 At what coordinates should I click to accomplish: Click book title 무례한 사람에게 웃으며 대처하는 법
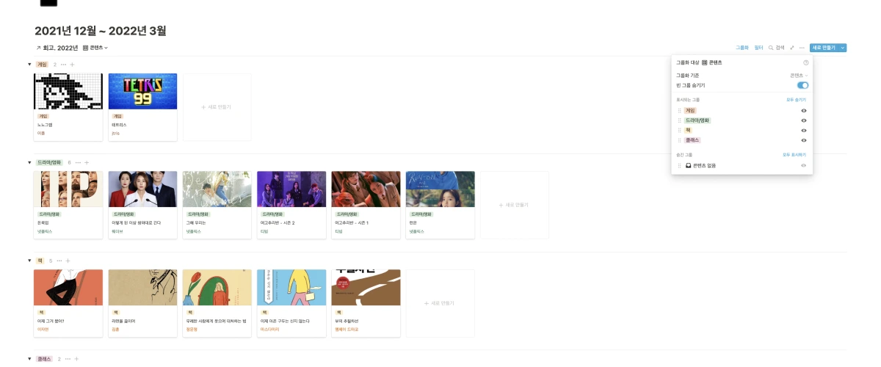[x=216, y=321]
